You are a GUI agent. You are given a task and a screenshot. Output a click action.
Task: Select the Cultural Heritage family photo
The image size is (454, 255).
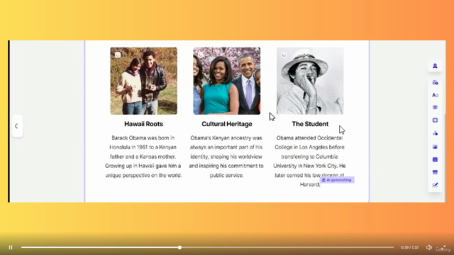coord(227,81)
